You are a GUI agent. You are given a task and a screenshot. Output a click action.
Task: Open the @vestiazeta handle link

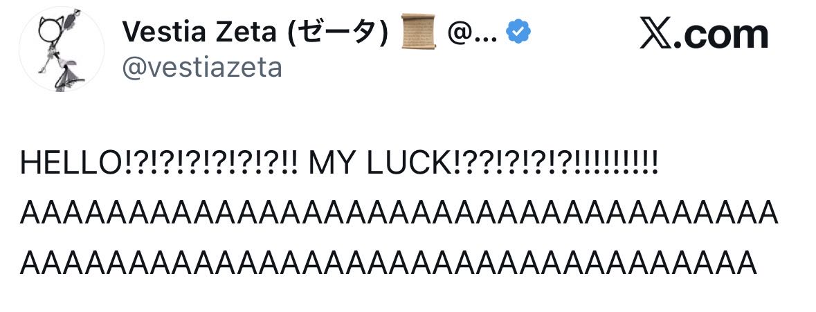[202, 68]
